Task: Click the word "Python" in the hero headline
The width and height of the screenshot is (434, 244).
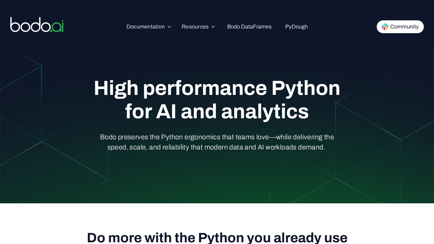Action: [x=305, y=88]
